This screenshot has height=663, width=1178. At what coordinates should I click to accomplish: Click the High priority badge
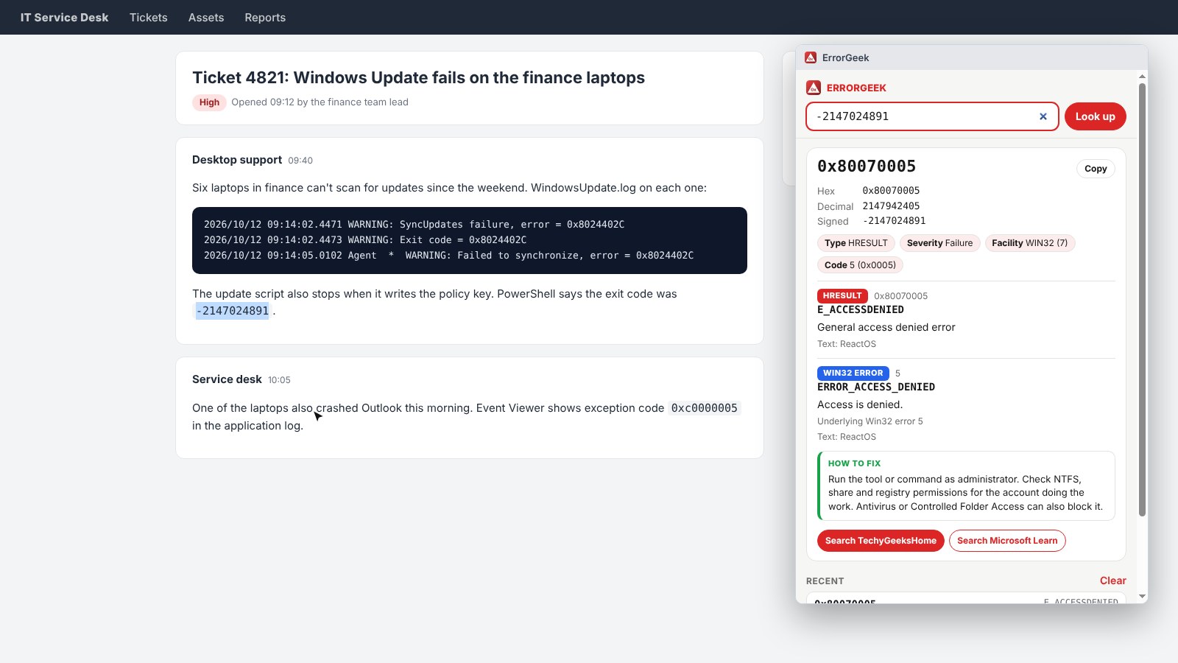pos(209,102)
